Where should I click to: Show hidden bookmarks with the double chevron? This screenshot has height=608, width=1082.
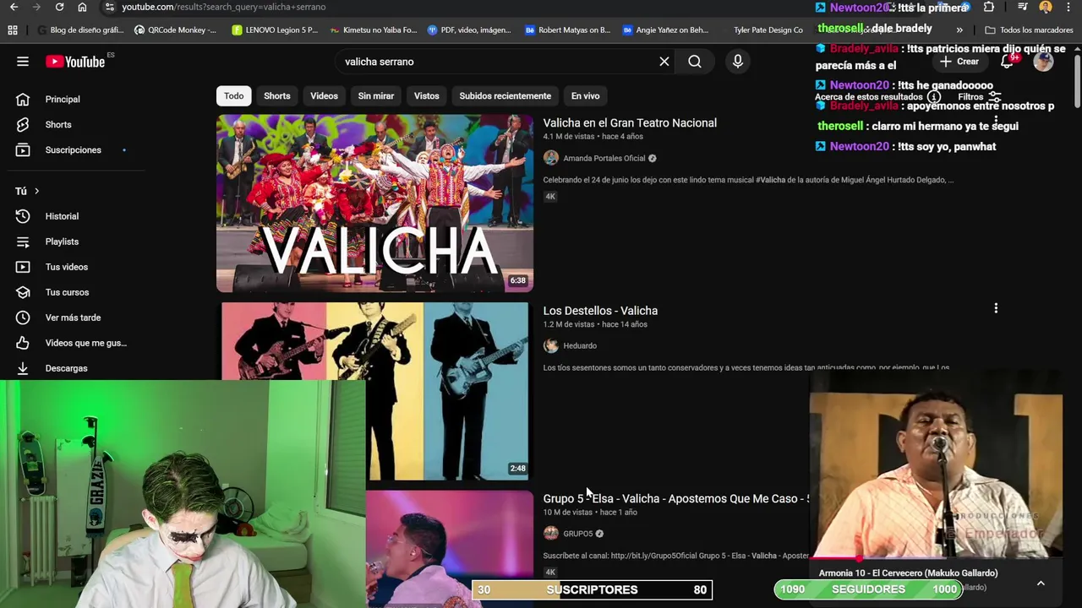[959, 30]
